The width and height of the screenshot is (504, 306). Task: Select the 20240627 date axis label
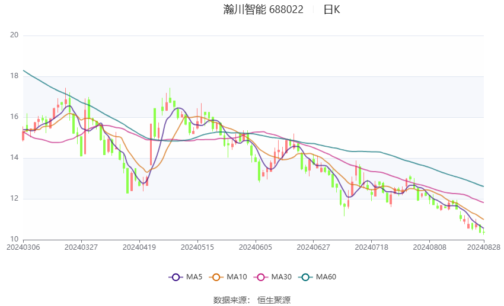(314, 247)
